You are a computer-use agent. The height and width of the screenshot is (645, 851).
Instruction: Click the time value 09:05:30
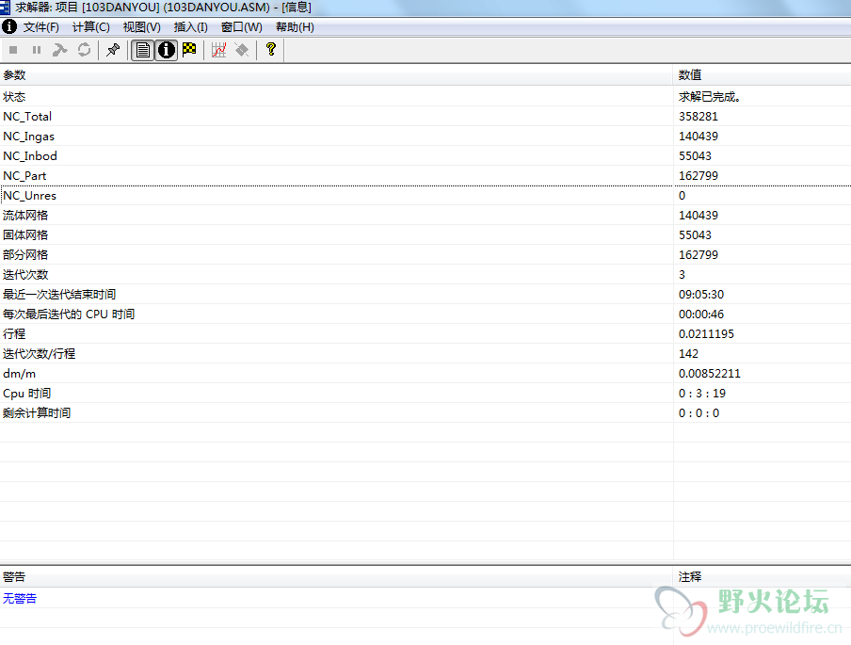pyautogui.click(x=701, y=295)
